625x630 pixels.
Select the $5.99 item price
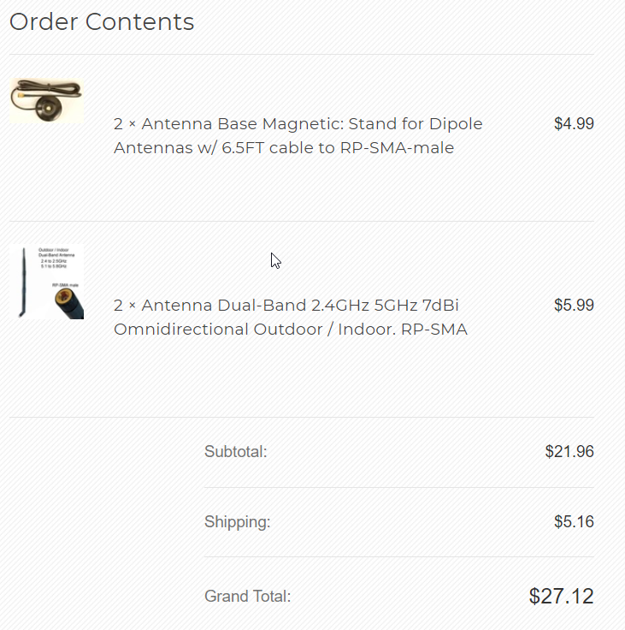click(574, 306)
